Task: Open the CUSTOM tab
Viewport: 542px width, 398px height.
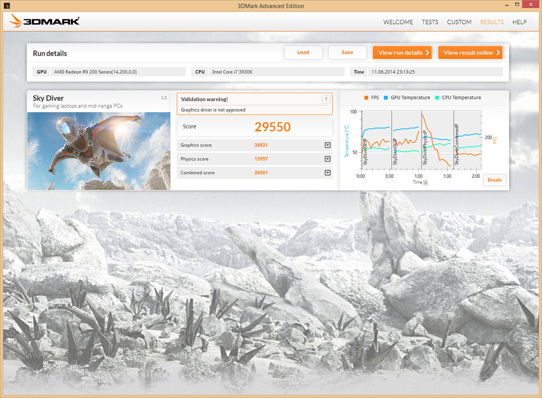Action: pos(459,22)
